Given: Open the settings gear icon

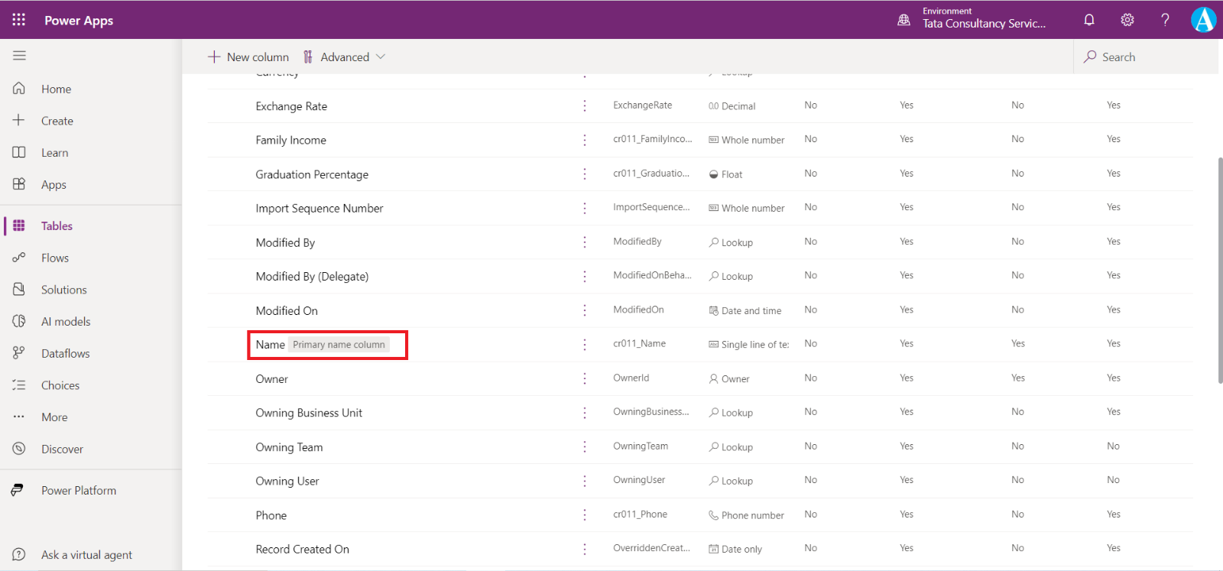Looking at the screenshot, I should click(1127, 20).
